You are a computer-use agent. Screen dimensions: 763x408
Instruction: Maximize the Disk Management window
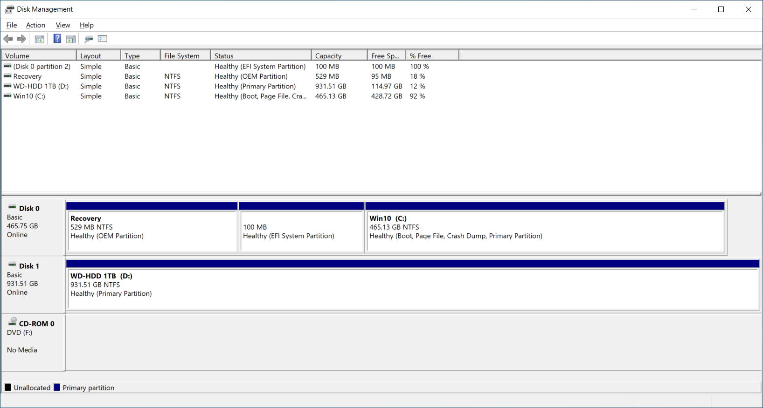pos(721,9)
